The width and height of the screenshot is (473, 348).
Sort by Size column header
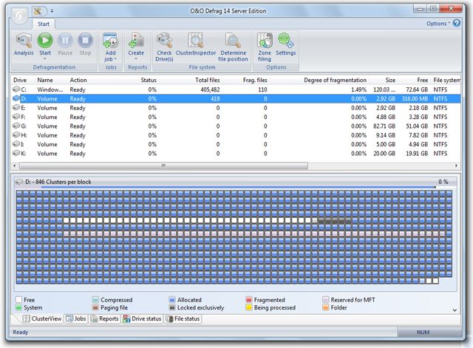click(x=390, y=80)
